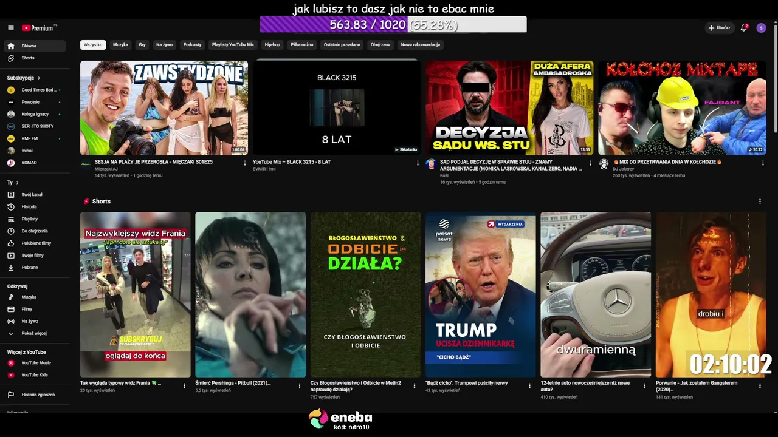
Task: Click the YouTube Premium logo
Action: (38, 28)
